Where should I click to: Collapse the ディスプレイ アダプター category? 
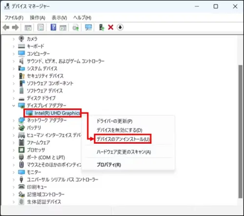coord(14,106)
